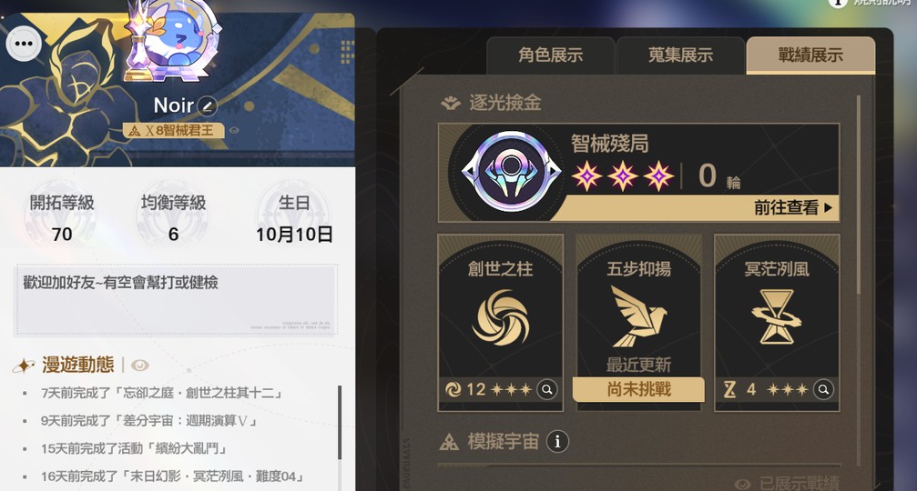Click the magnifier on 冥茫冽風 card
This screenshot has width=917, height=491.
click(823, 389)
